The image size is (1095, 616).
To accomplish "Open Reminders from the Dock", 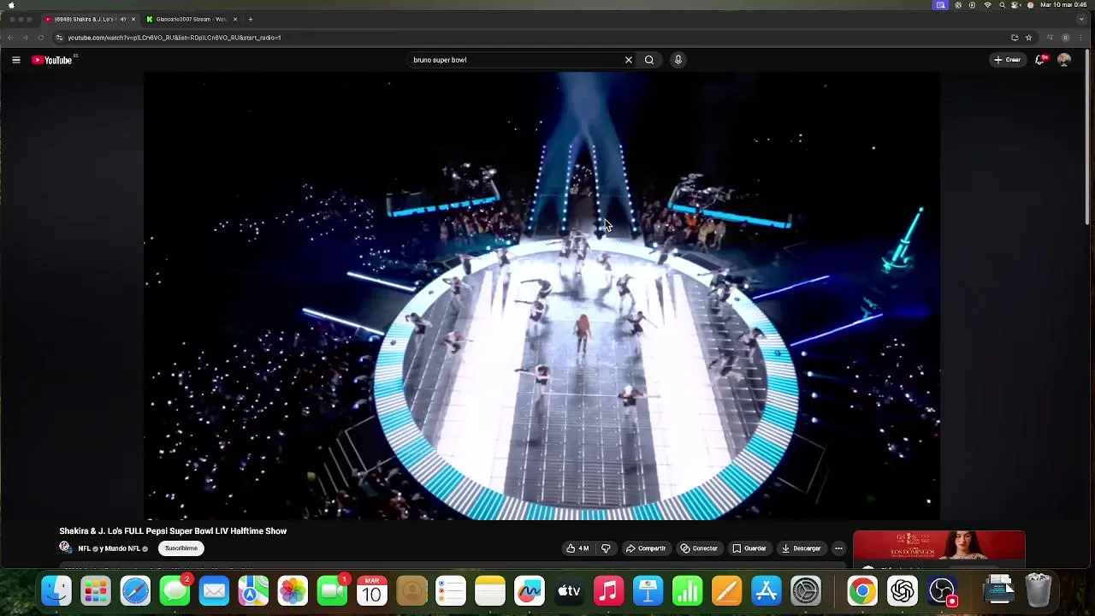I will (x=451, y=591).
